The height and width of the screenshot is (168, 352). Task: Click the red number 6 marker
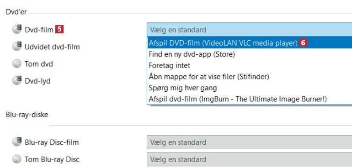pos(303,43)
